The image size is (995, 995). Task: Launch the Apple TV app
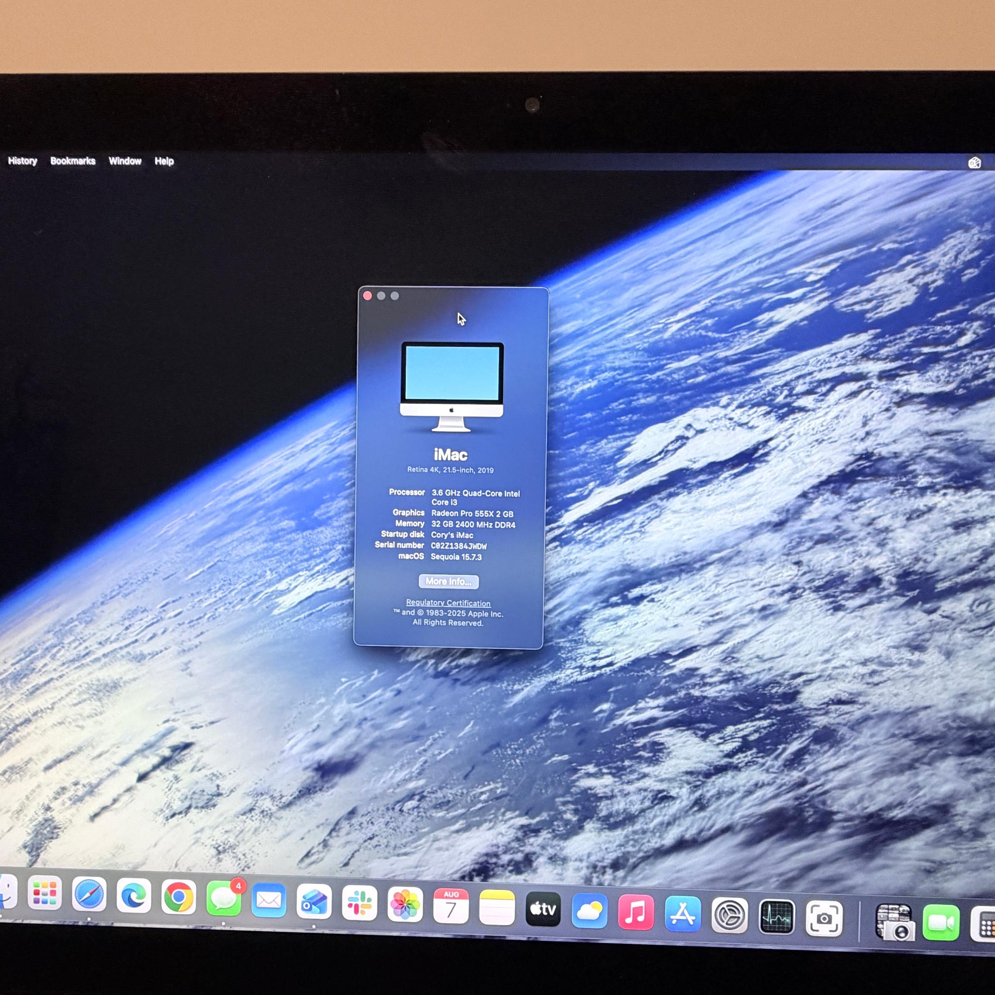[543, 910]
